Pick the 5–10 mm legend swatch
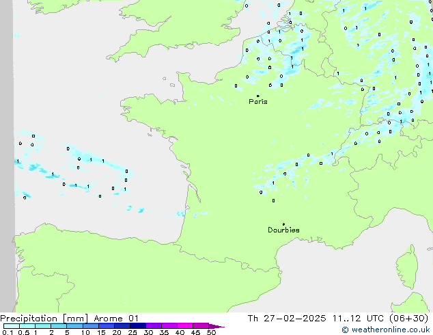Image resolution: width=433 pixels, height=335 pixels. pyautogui.click(x=74, y=326)
